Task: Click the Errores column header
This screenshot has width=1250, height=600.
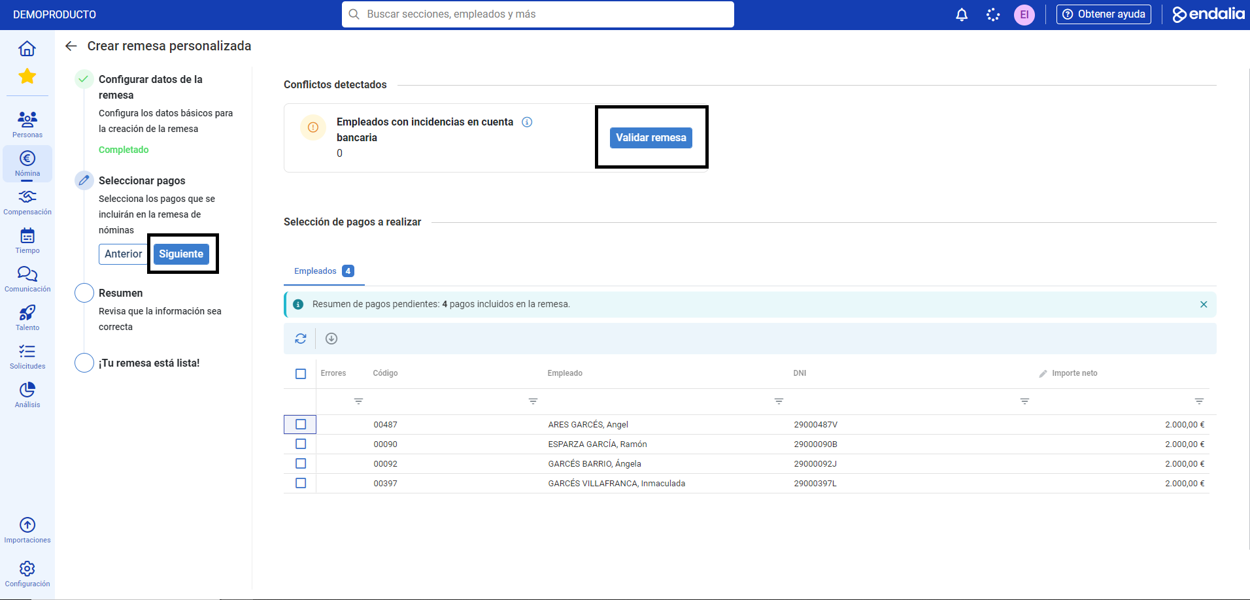Action: 333,373
